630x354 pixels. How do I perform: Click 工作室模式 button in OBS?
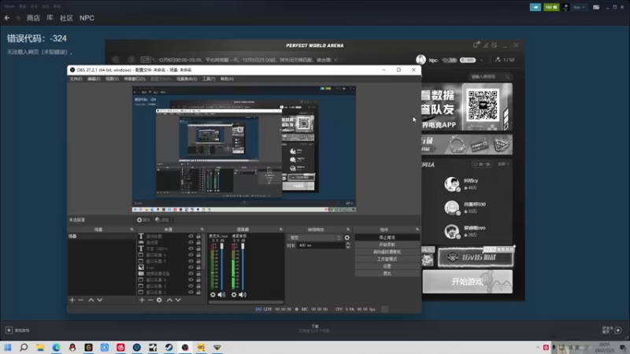(387, 260)
